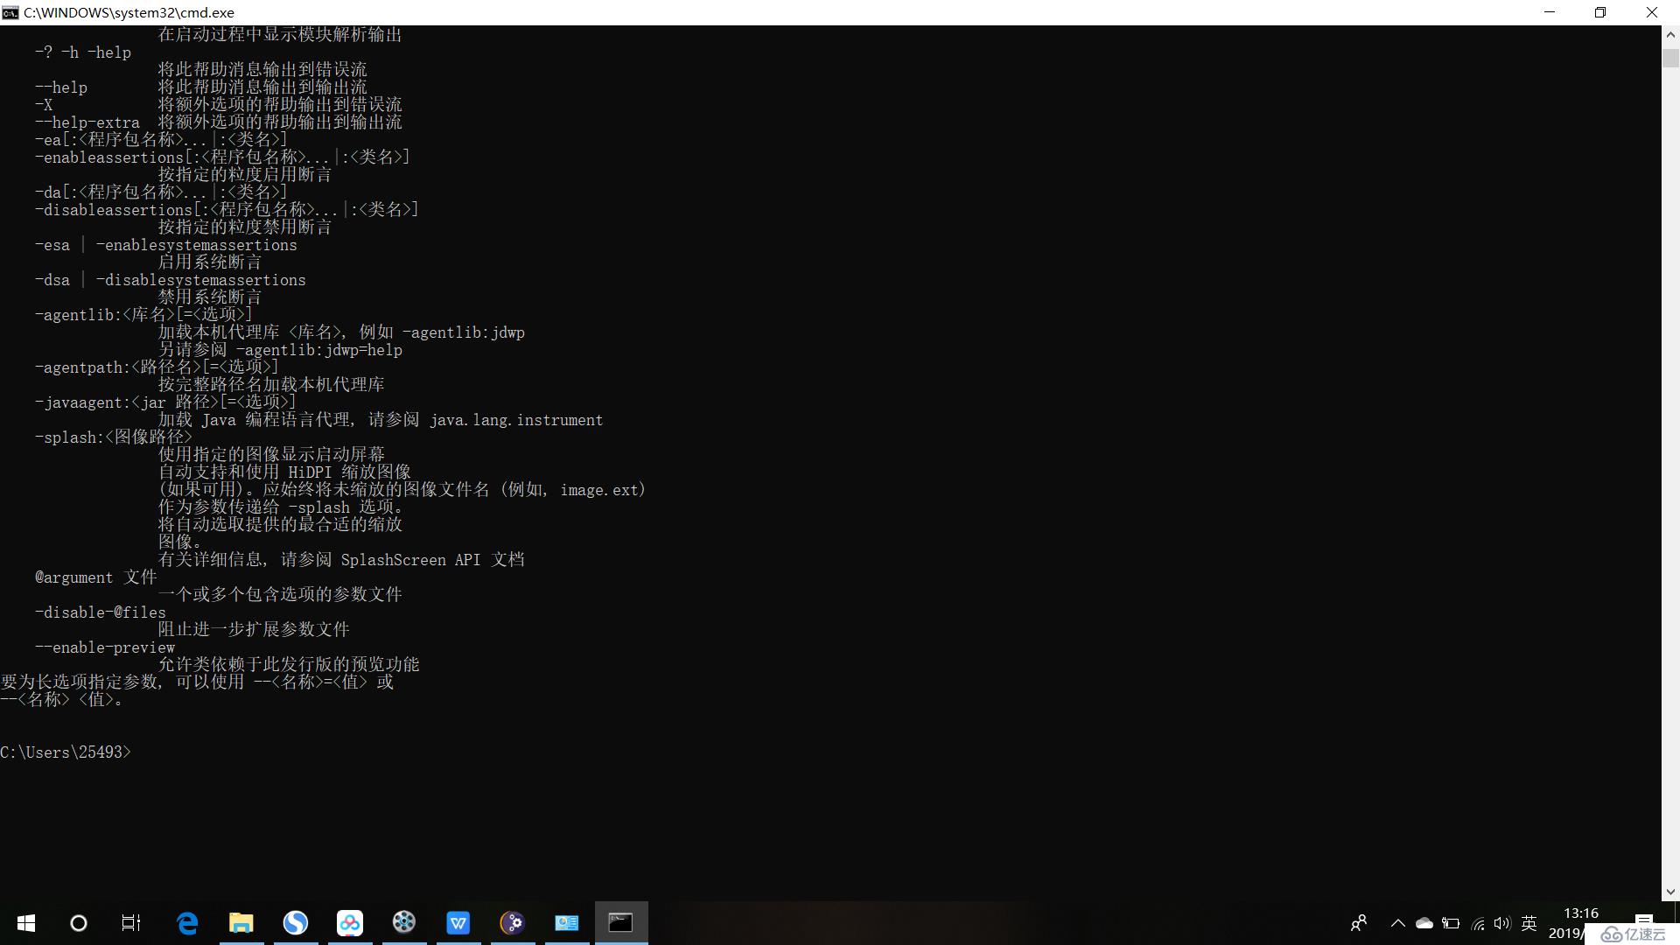This screenshot has height=945, width=1680.
Task: Switch to WPS Office on taskbar
Action: (x=458, y=923)
